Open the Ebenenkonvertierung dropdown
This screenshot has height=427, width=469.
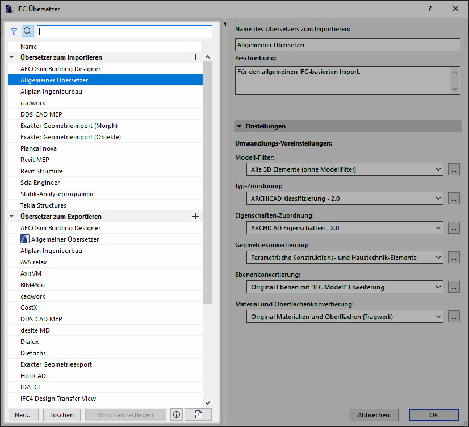point(345,287)
